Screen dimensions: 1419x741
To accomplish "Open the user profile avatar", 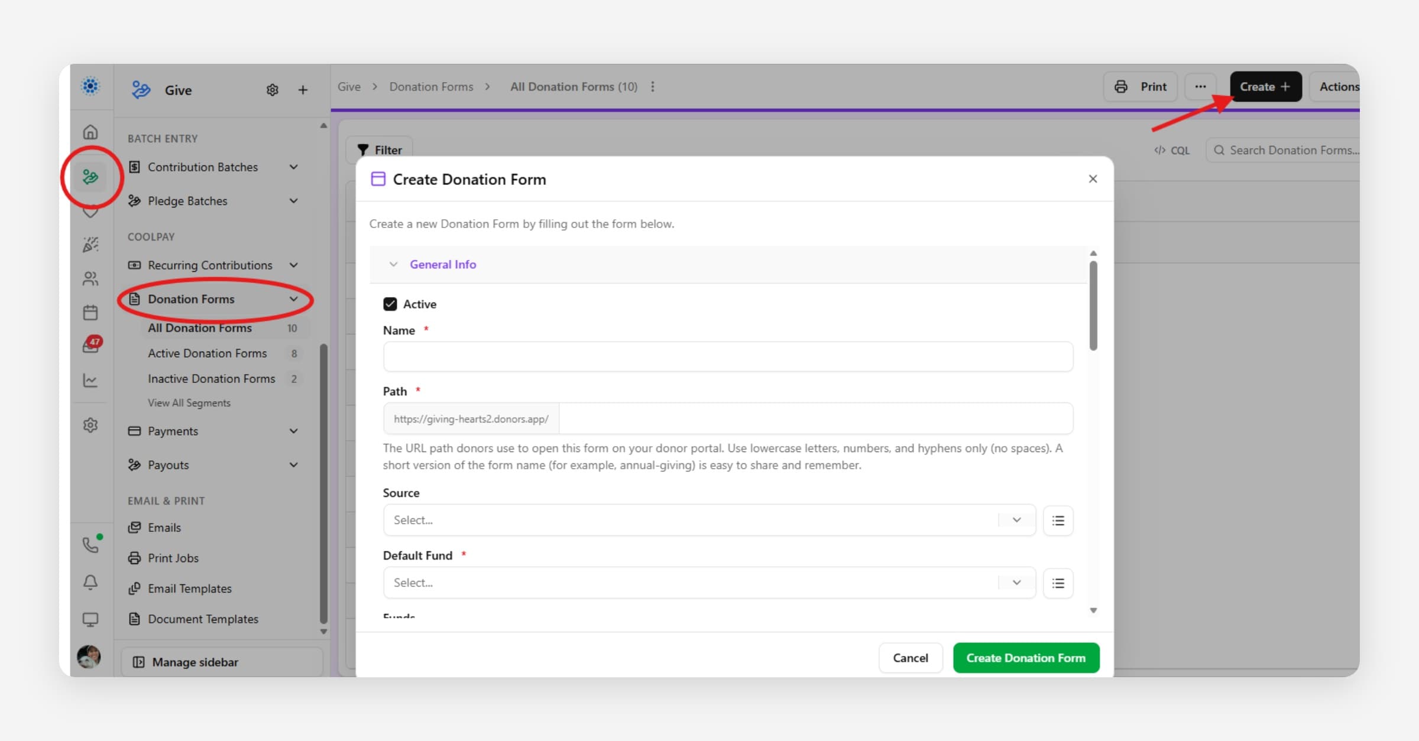I will pyautogui.click(x=89, y=656).
